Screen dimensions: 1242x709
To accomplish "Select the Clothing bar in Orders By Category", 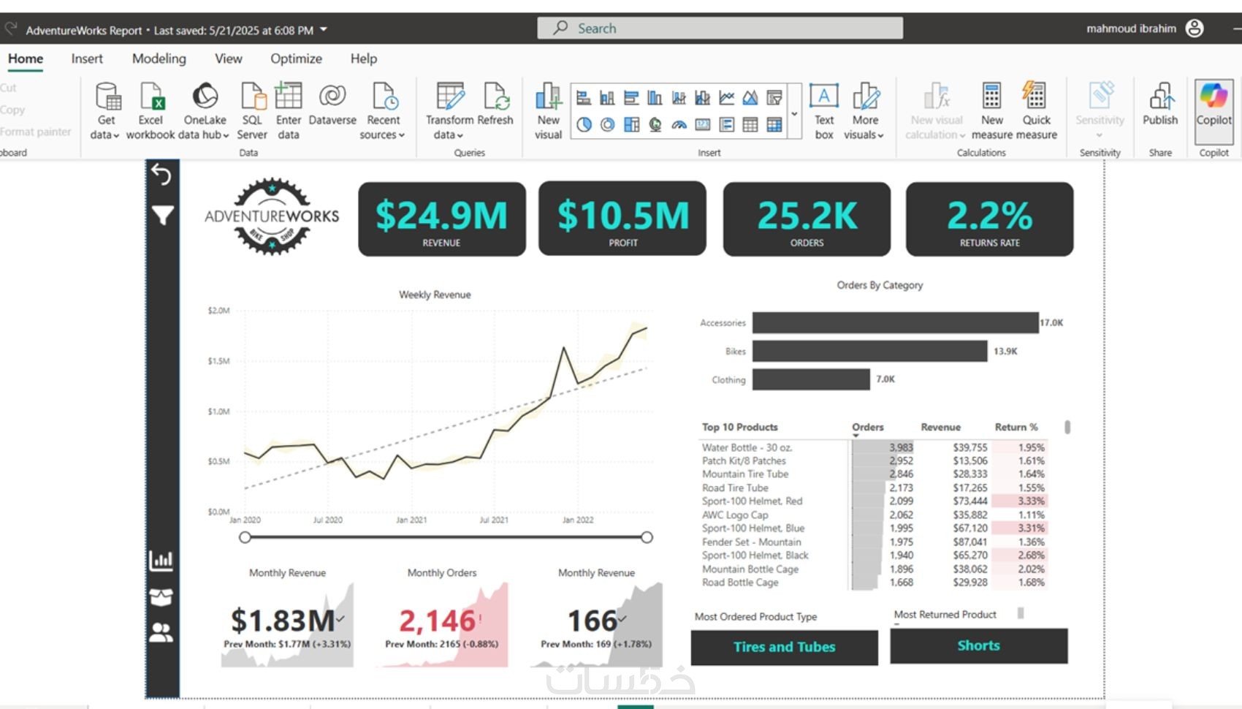I will click(811, 379).
